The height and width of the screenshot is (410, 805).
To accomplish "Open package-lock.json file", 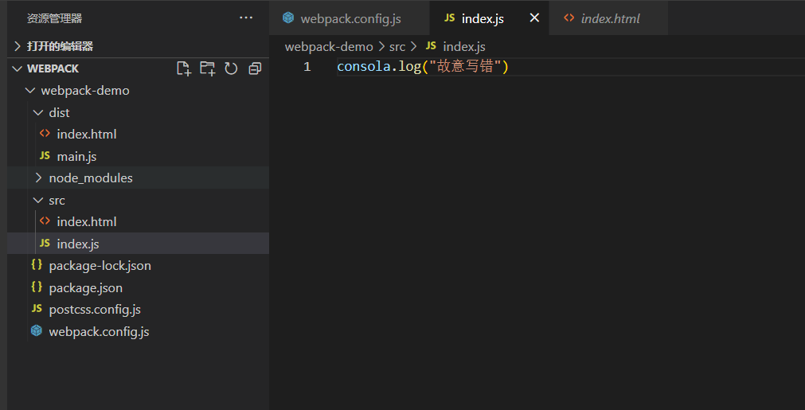I will pyautogui.click(x=138, y=266).
